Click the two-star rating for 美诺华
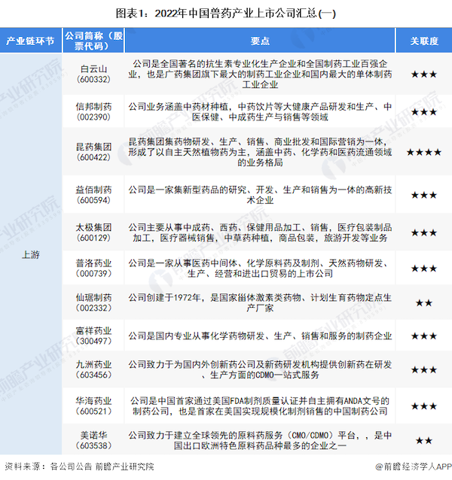Screen dimensions: 452x480 click(424, 441)
